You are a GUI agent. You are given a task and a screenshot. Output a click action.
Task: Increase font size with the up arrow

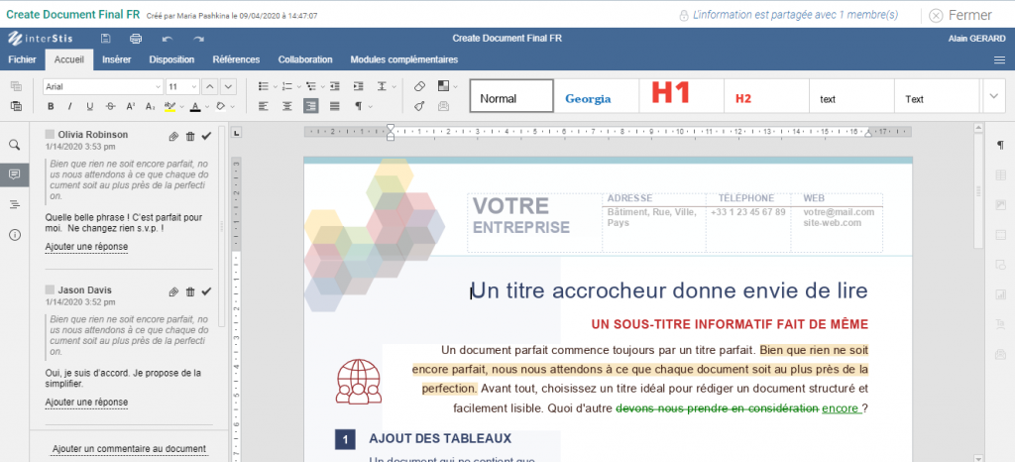click(210, 86)
